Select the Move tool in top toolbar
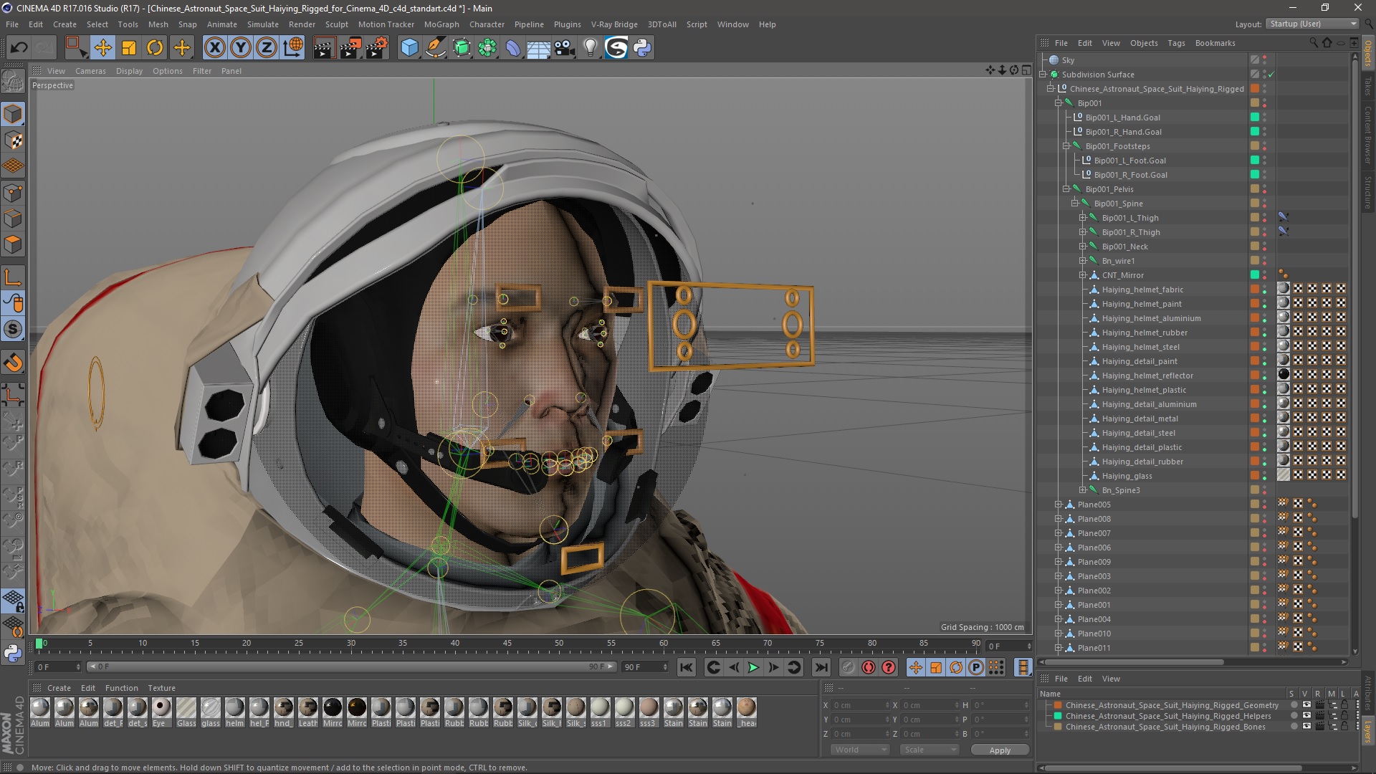 [102, 48]
